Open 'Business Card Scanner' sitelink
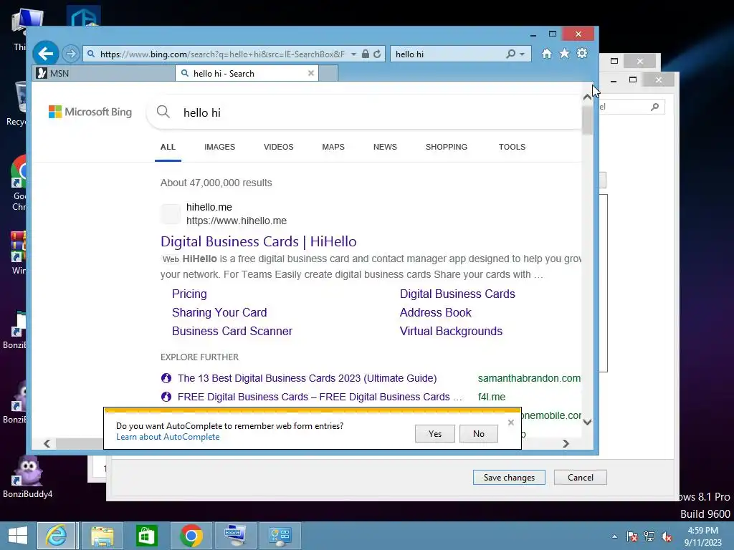734x550 pixels. (232, 331)
